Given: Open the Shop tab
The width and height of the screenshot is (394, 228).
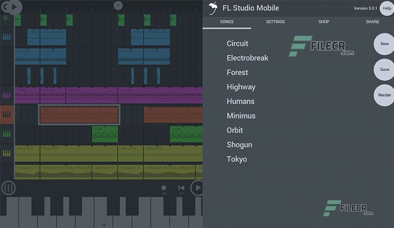Looking at the screenshot, I should pyautogui.click(x=324, y=22).
